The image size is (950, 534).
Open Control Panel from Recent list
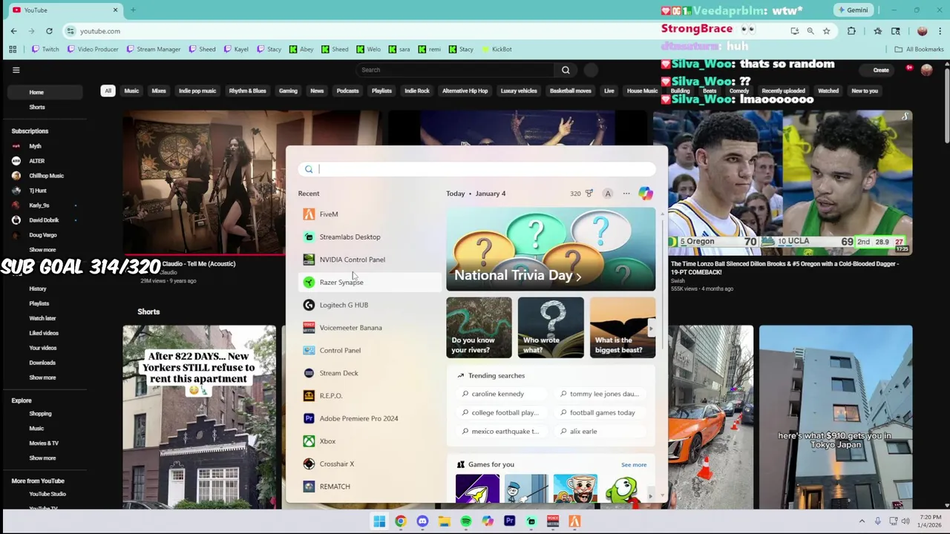pyautogui.click(x=370, y=350)
